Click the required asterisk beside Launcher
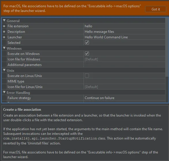169x161 pixels. 4,37
